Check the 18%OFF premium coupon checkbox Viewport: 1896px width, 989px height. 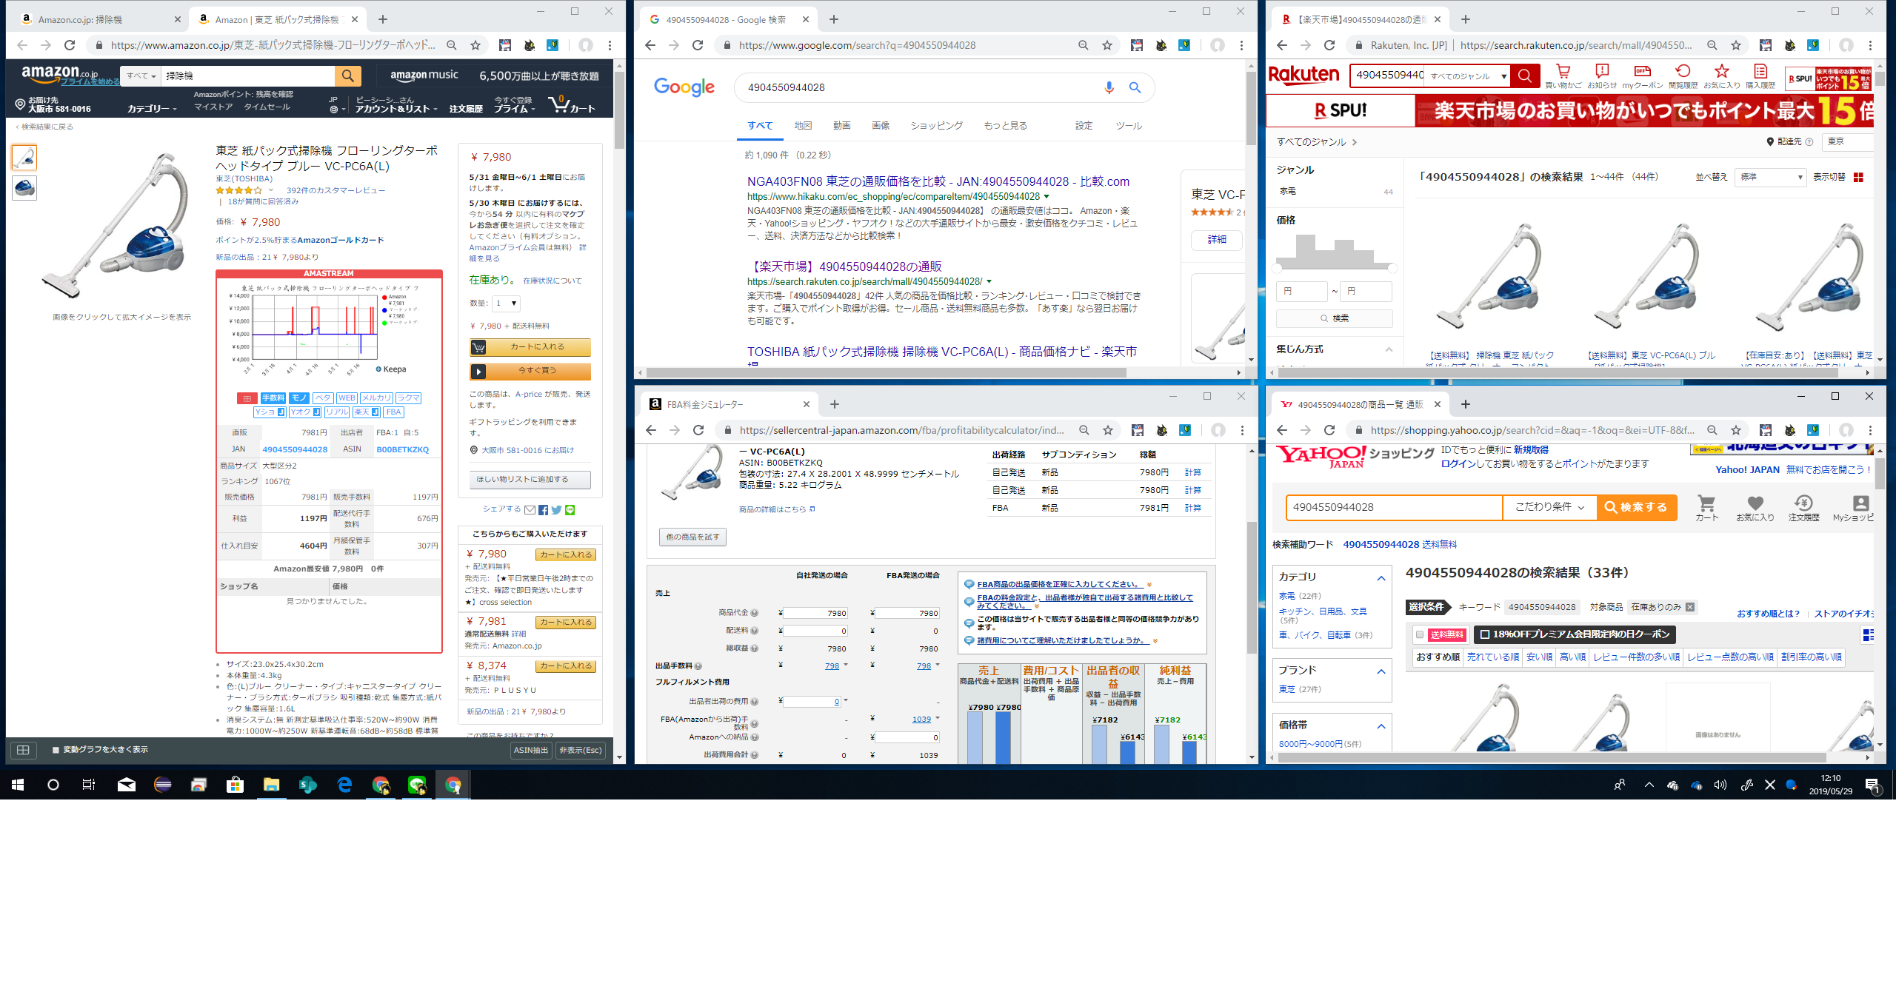pyautogui.click(x=1484, y=634)
